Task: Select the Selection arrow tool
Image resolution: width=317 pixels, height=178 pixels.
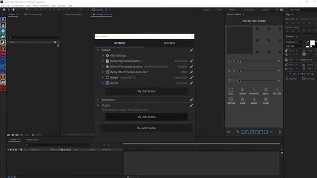Action: pos(9,9)
